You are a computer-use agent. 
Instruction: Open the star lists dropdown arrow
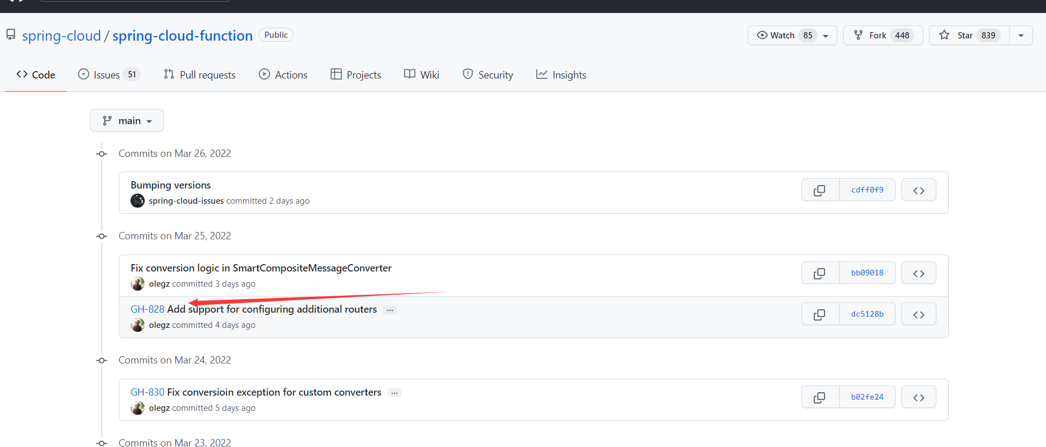tap(1021, 36)
